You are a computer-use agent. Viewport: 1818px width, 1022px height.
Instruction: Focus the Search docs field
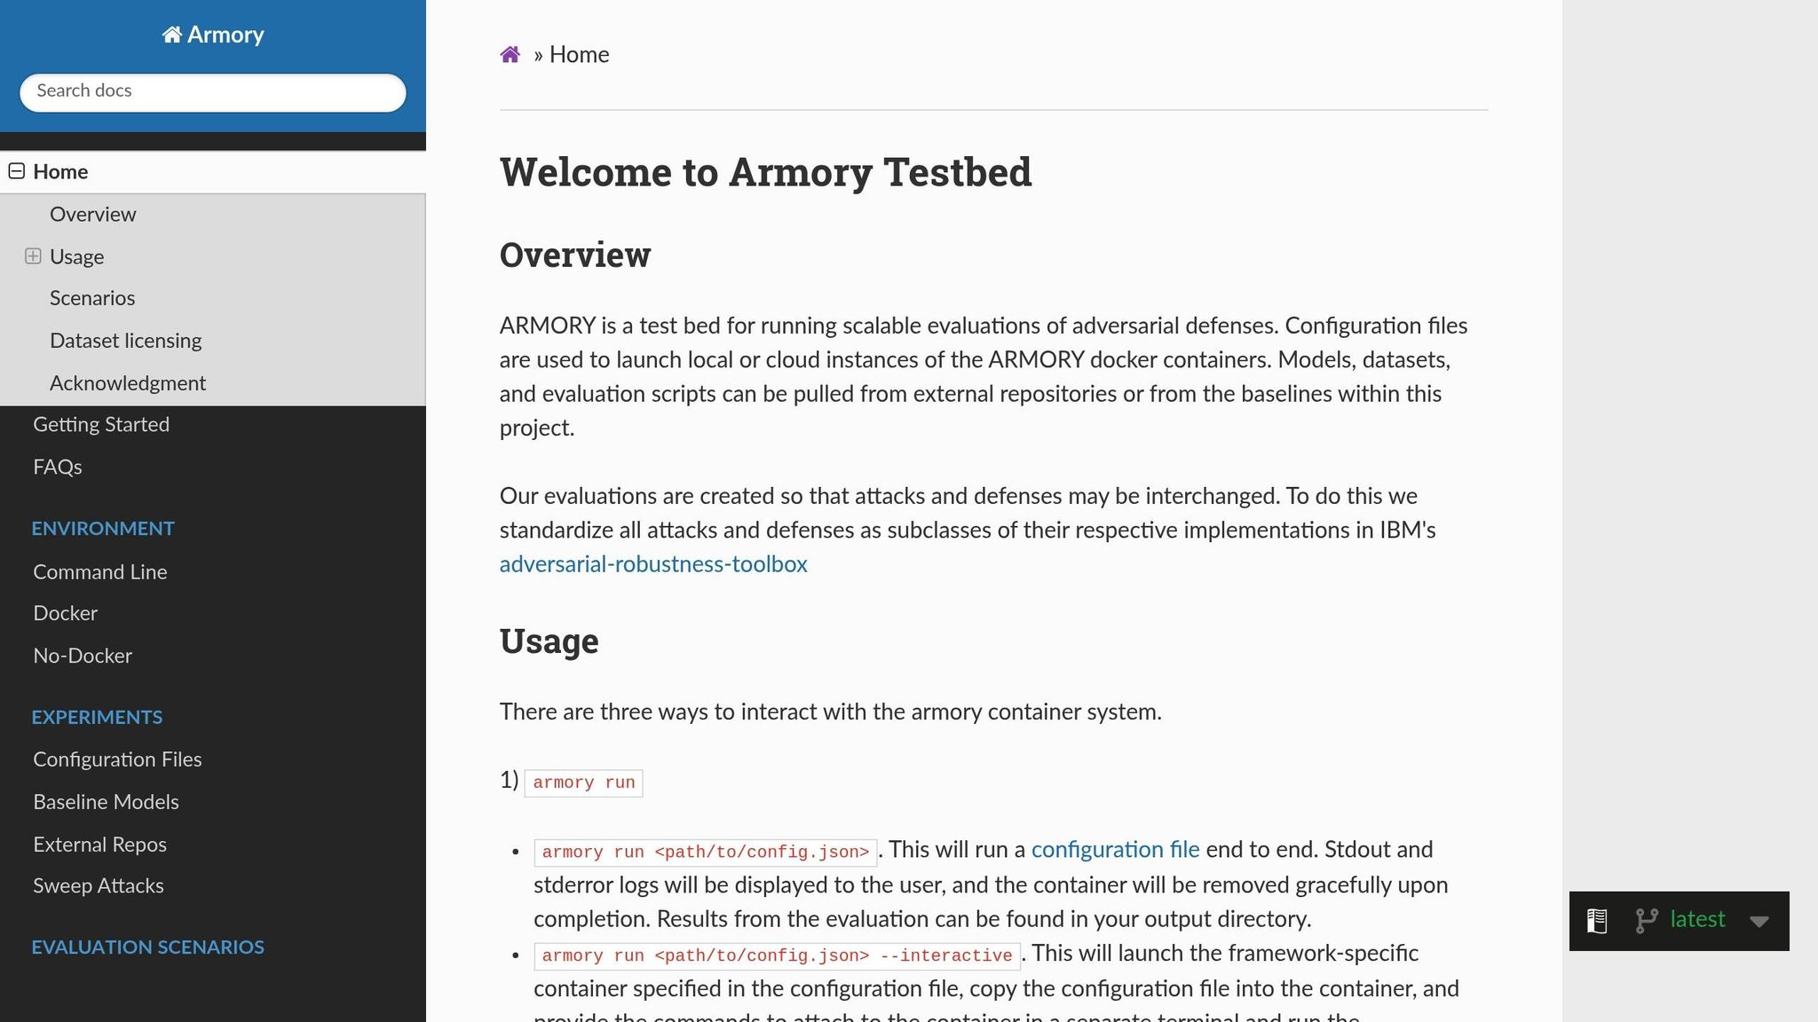[x=213, y=92]
